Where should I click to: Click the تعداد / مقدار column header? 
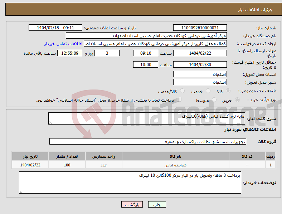tap(67, 156)
